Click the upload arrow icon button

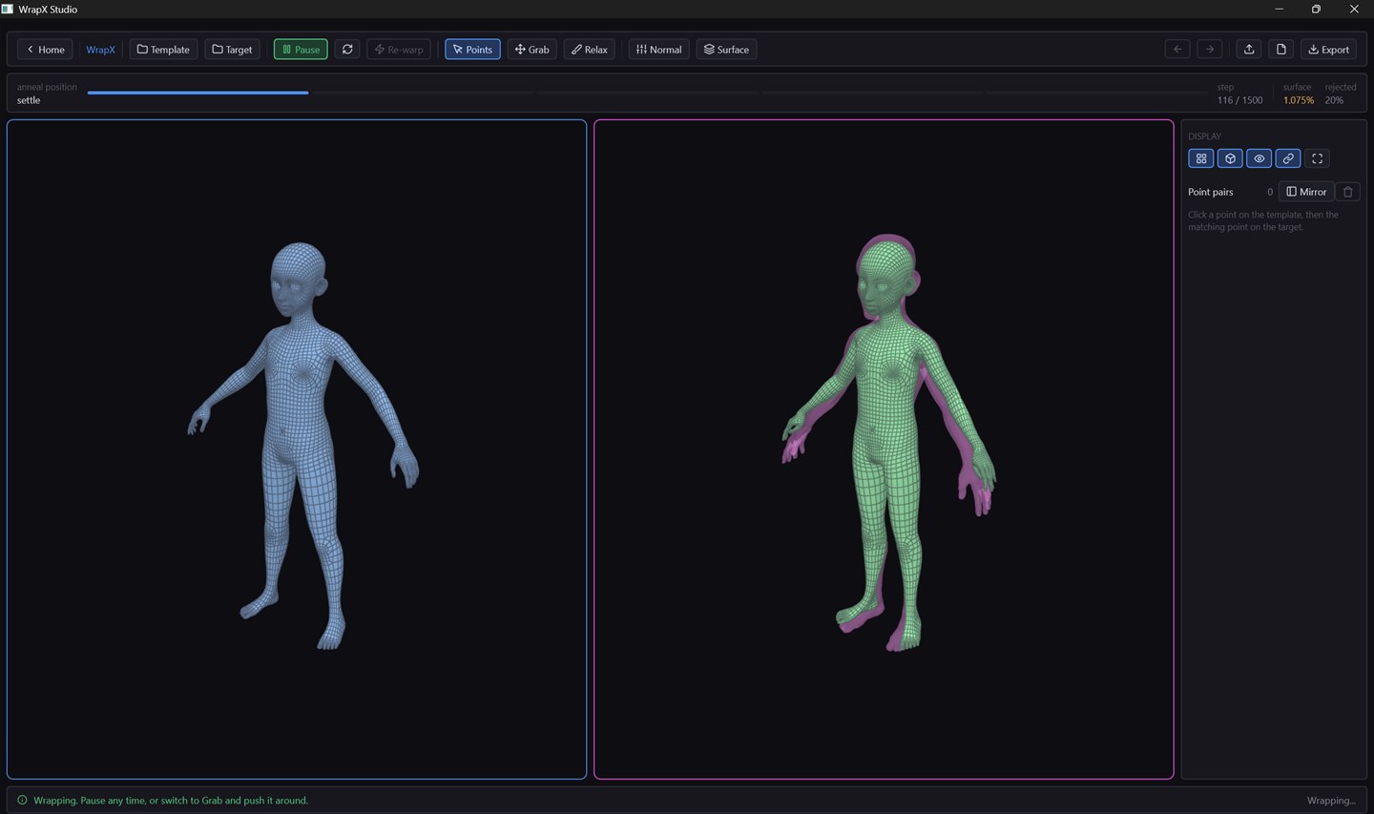click(x=1249, y=49)
